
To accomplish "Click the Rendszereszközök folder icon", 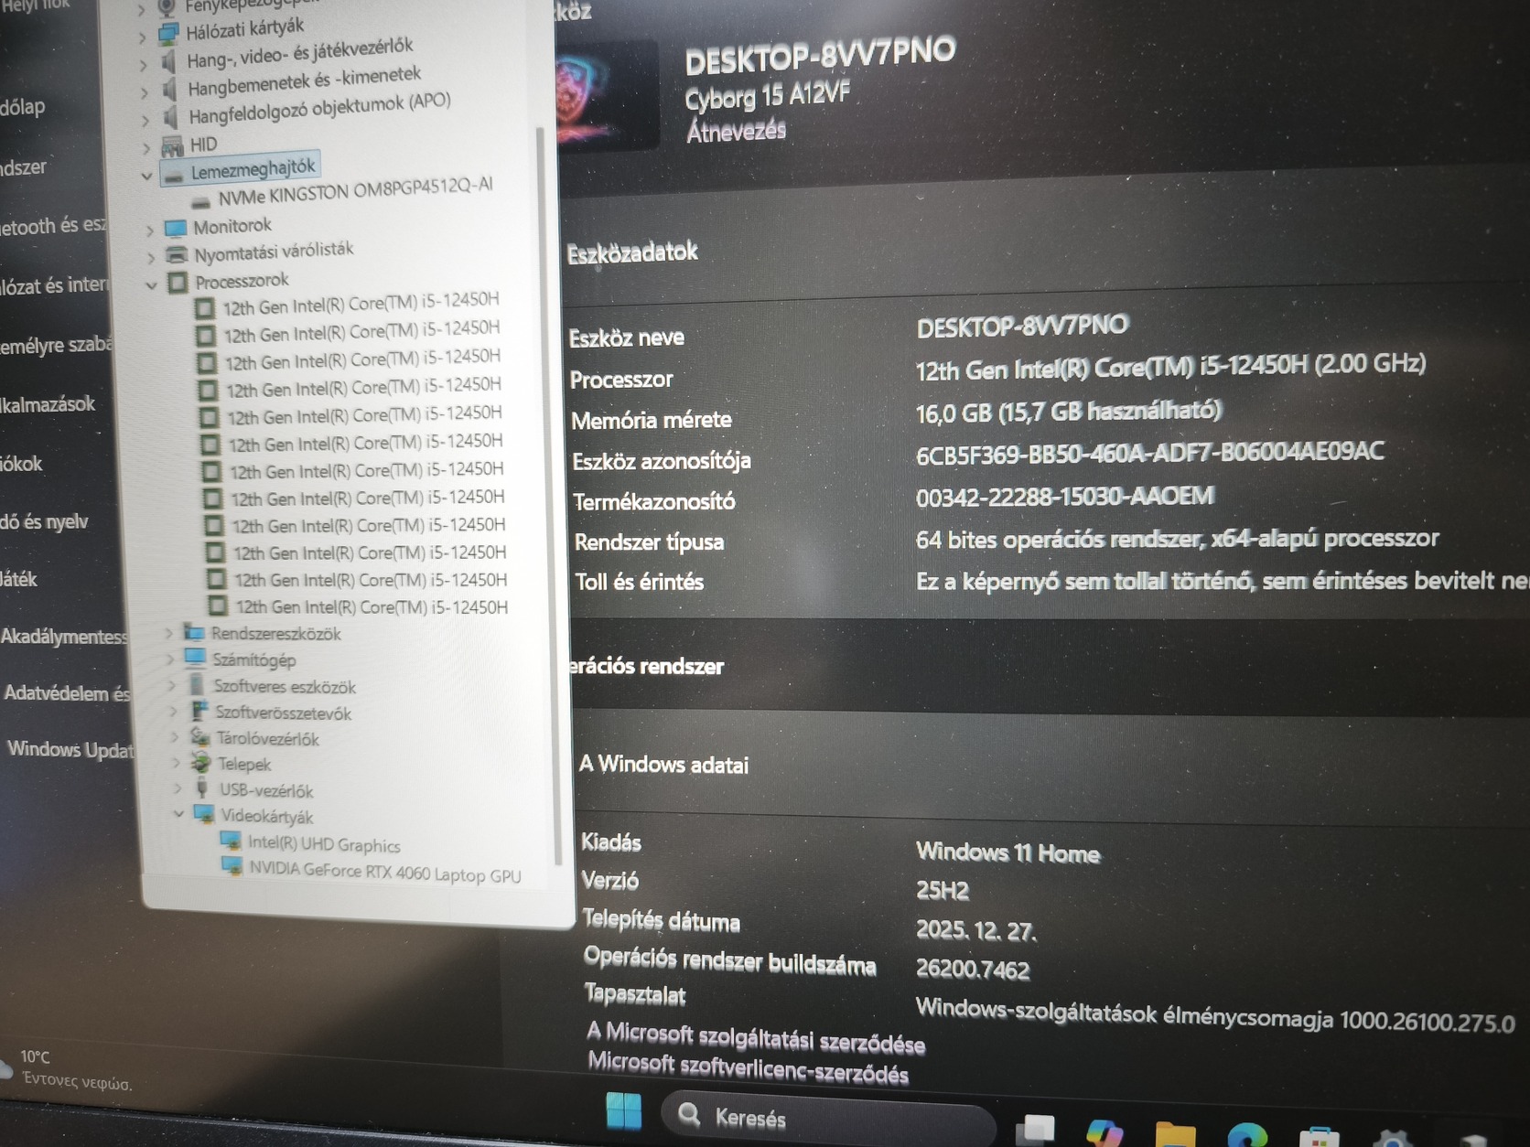I will pyautogui.click(x=193, y=632).
